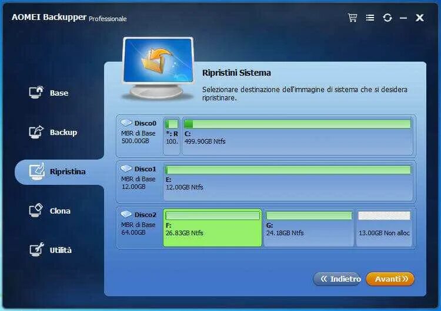The image size is (441, 311).
Task: Select the E: 12.00GB Ntfs partition
Action: (x=288, y=182)
